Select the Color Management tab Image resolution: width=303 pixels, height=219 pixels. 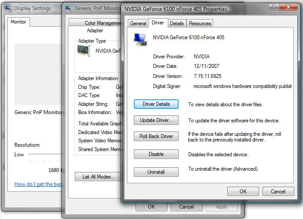click(x=95, y=23)
